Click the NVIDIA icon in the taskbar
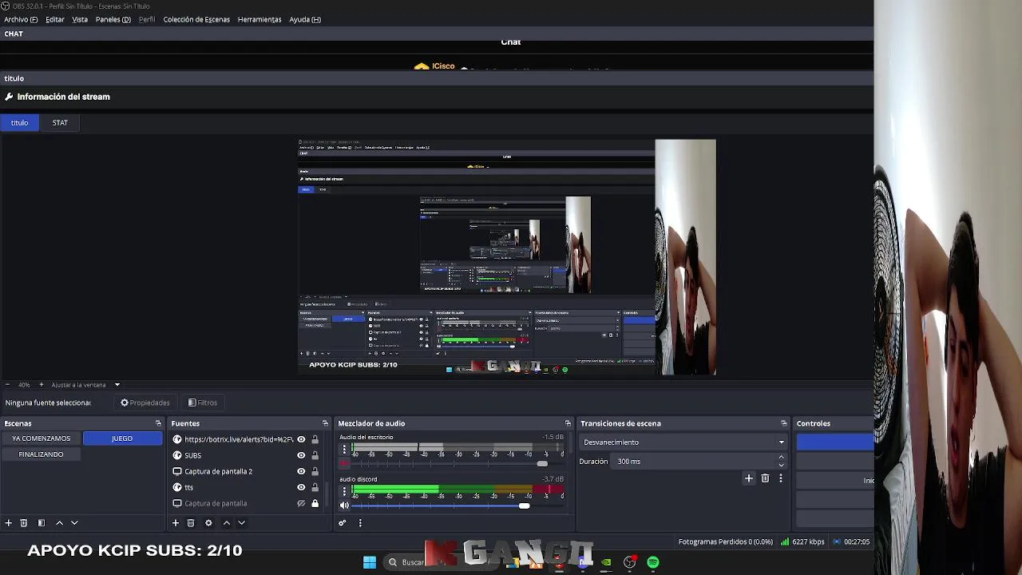Image resolution: width=1022 pixels, height=575 pixels. (606, 562)
